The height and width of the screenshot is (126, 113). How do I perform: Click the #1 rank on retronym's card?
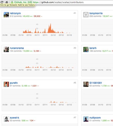tap(75, 13)
